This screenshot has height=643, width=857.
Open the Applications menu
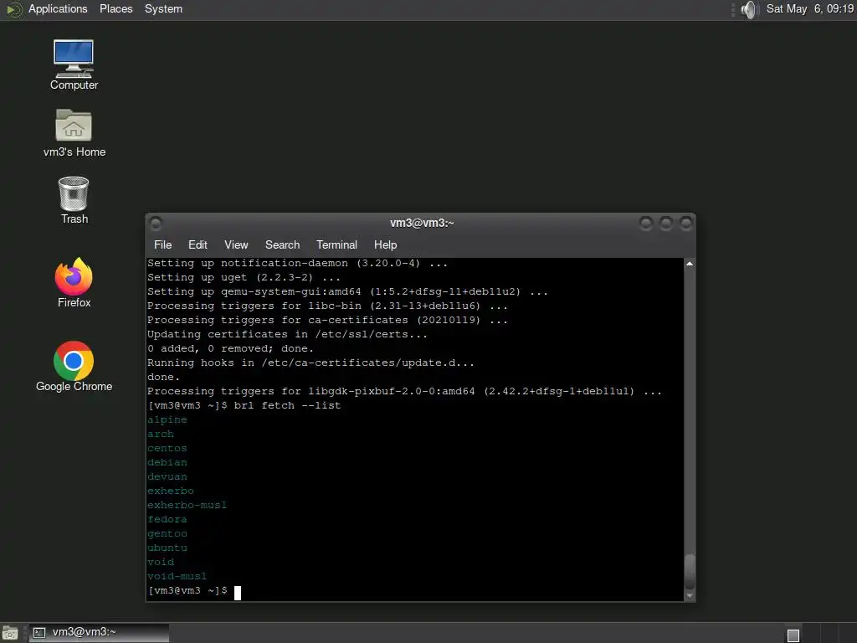click(58, 8)
